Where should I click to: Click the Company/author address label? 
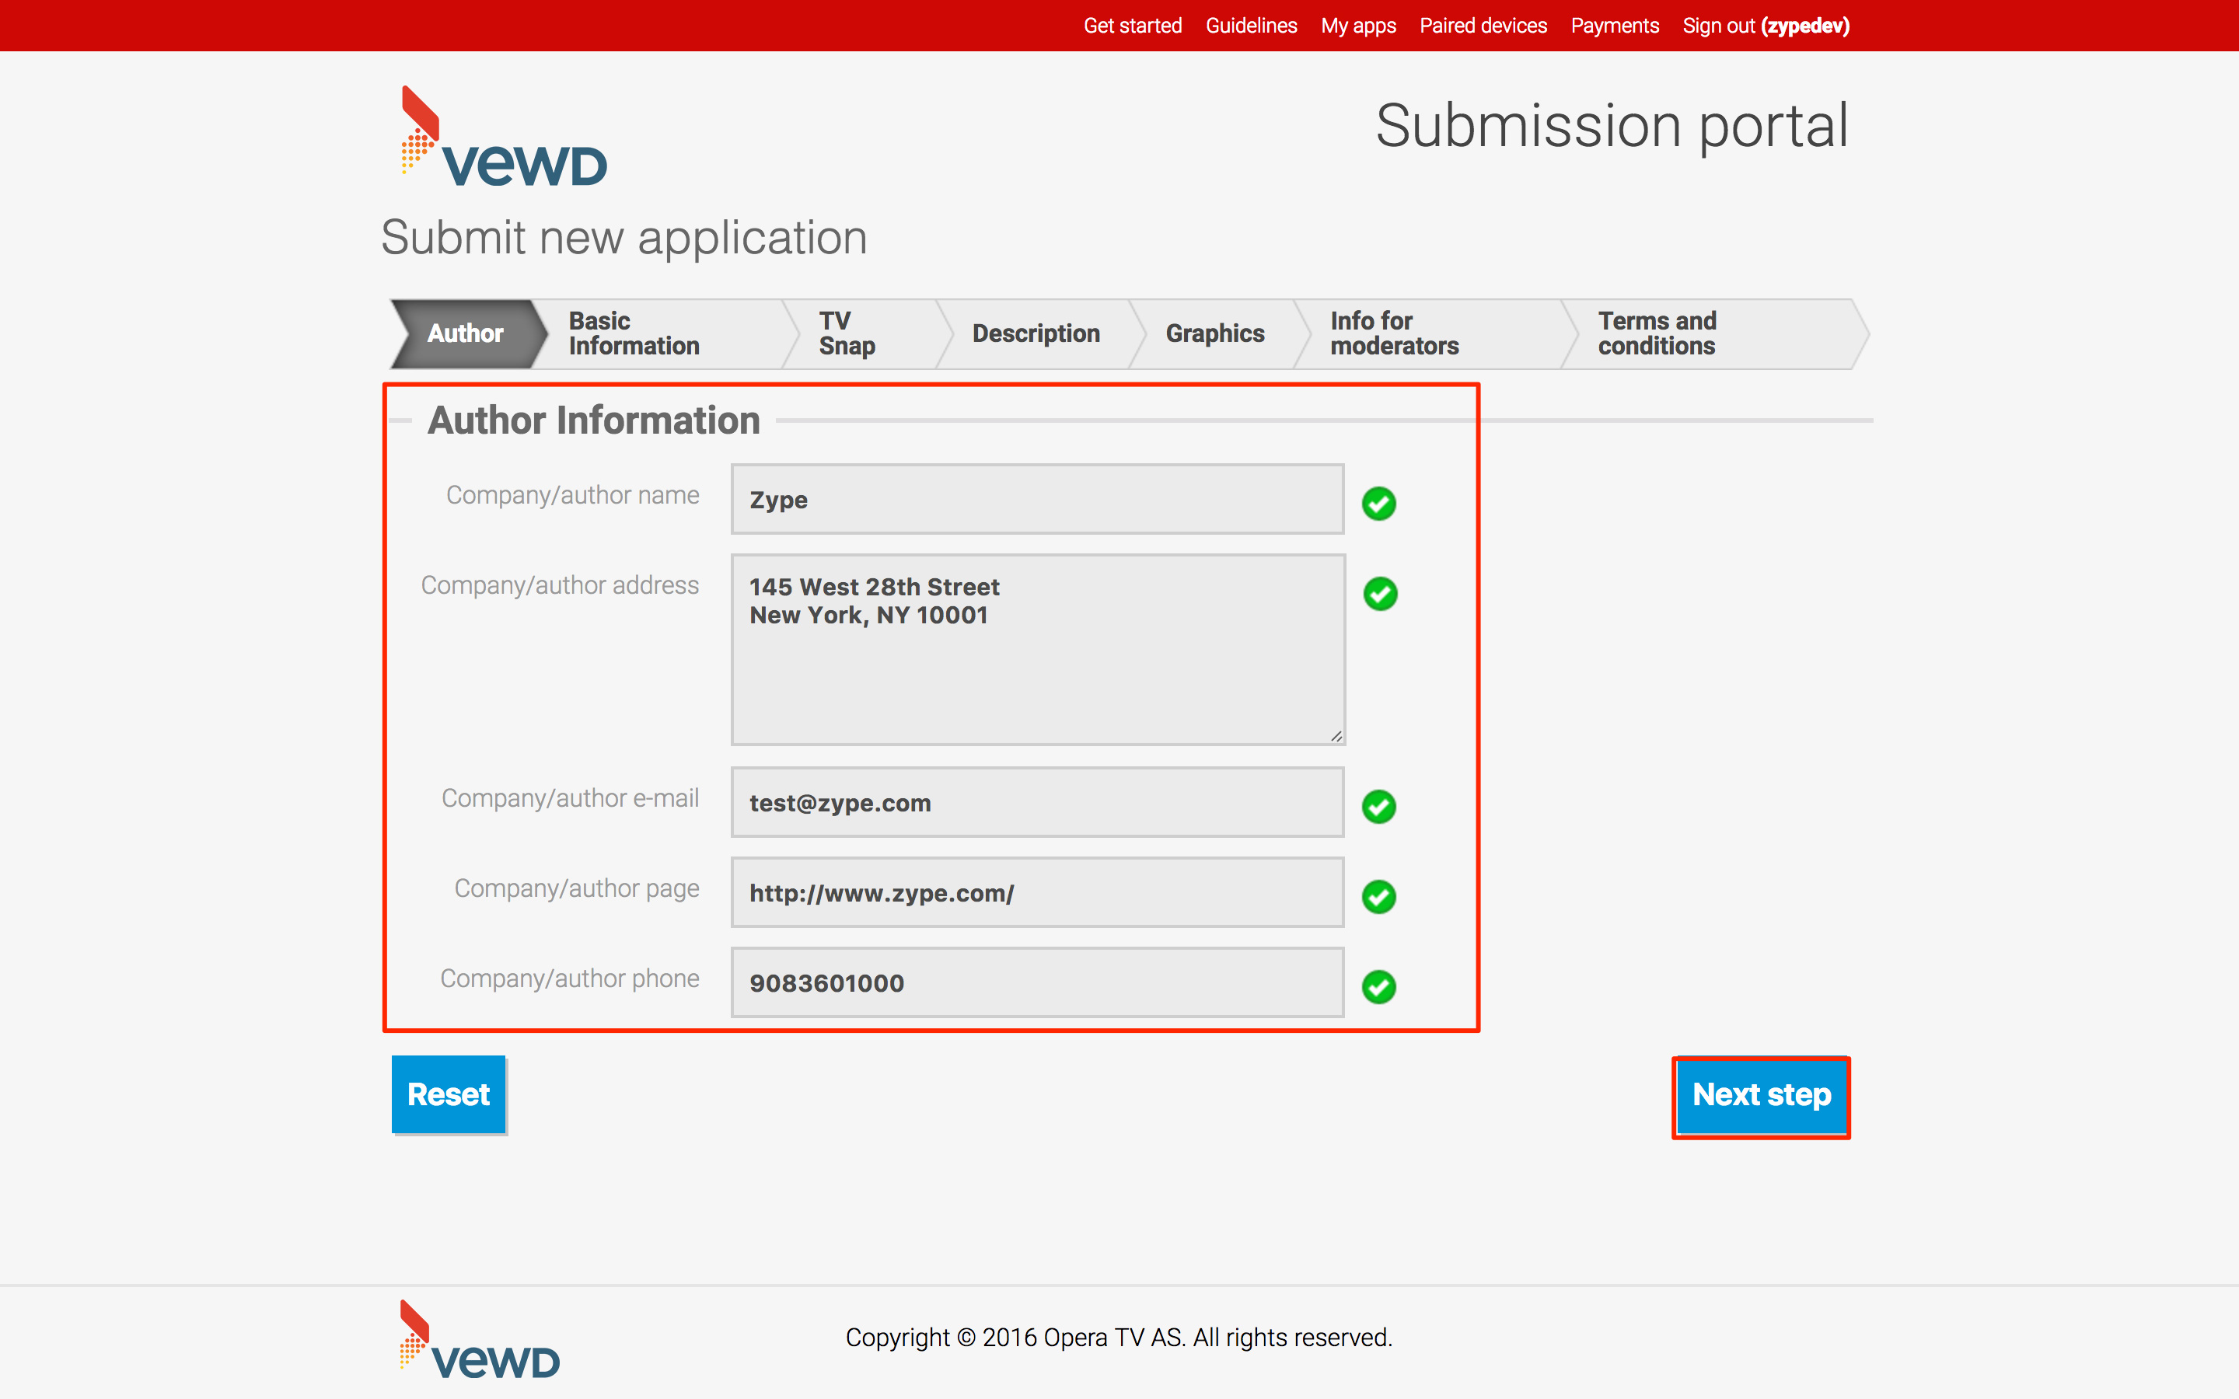[560, 584]
